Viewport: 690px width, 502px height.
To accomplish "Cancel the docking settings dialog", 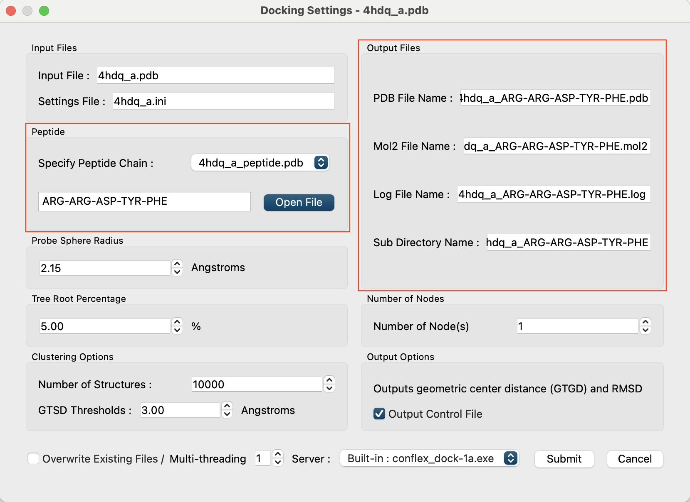I will click(634, 459).
